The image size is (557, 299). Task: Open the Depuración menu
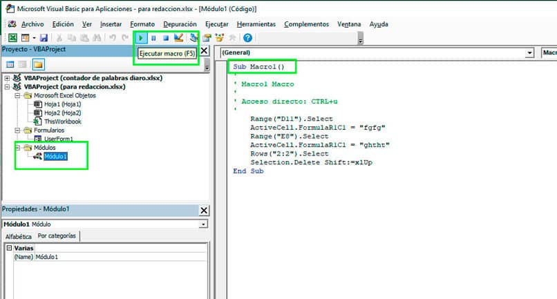coord(180,24)
